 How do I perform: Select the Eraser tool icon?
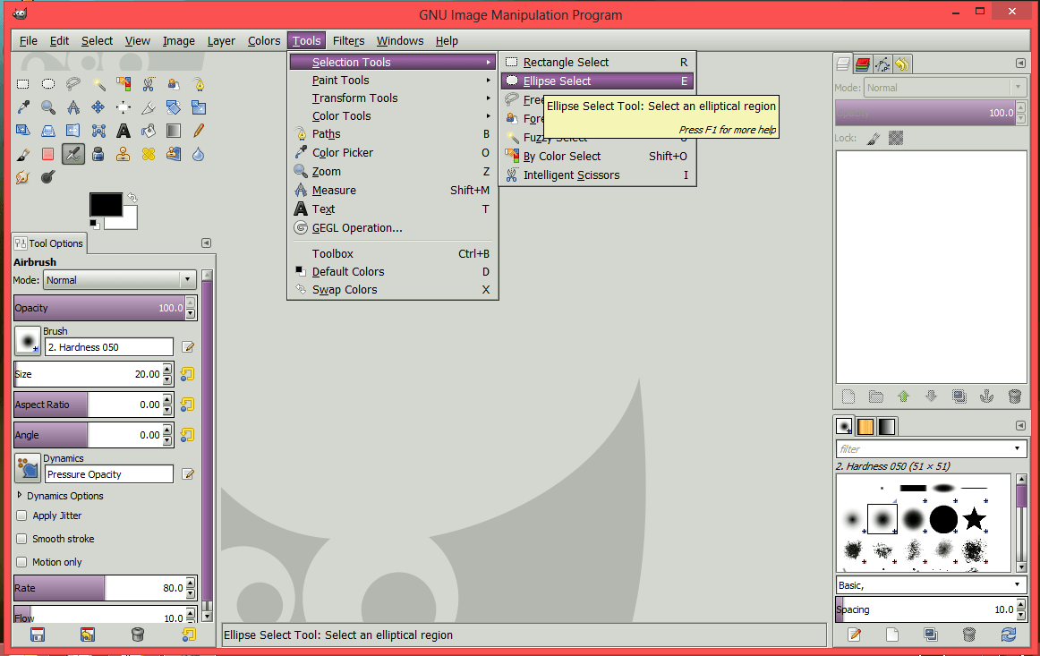(48, 155)
